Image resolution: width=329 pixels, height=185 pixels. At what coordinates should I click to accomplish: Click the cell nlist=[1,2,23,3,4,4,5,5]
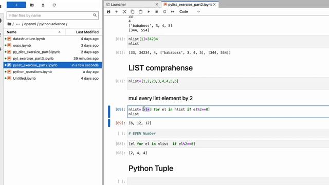(x=228, y=83)
